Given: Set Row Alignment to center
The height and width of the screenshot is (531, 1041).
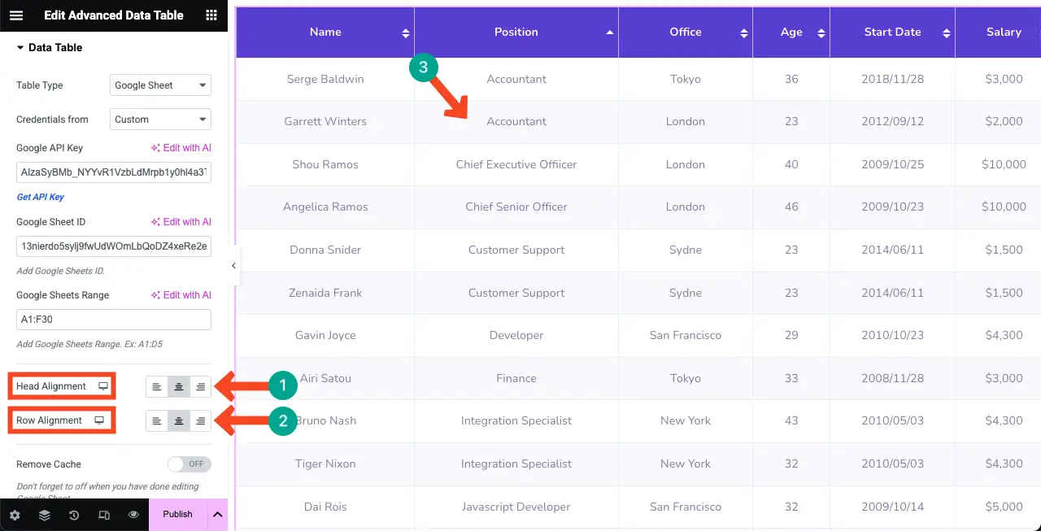Looking at the screenshot, I should pyautogui.click(x=179, y=420).
